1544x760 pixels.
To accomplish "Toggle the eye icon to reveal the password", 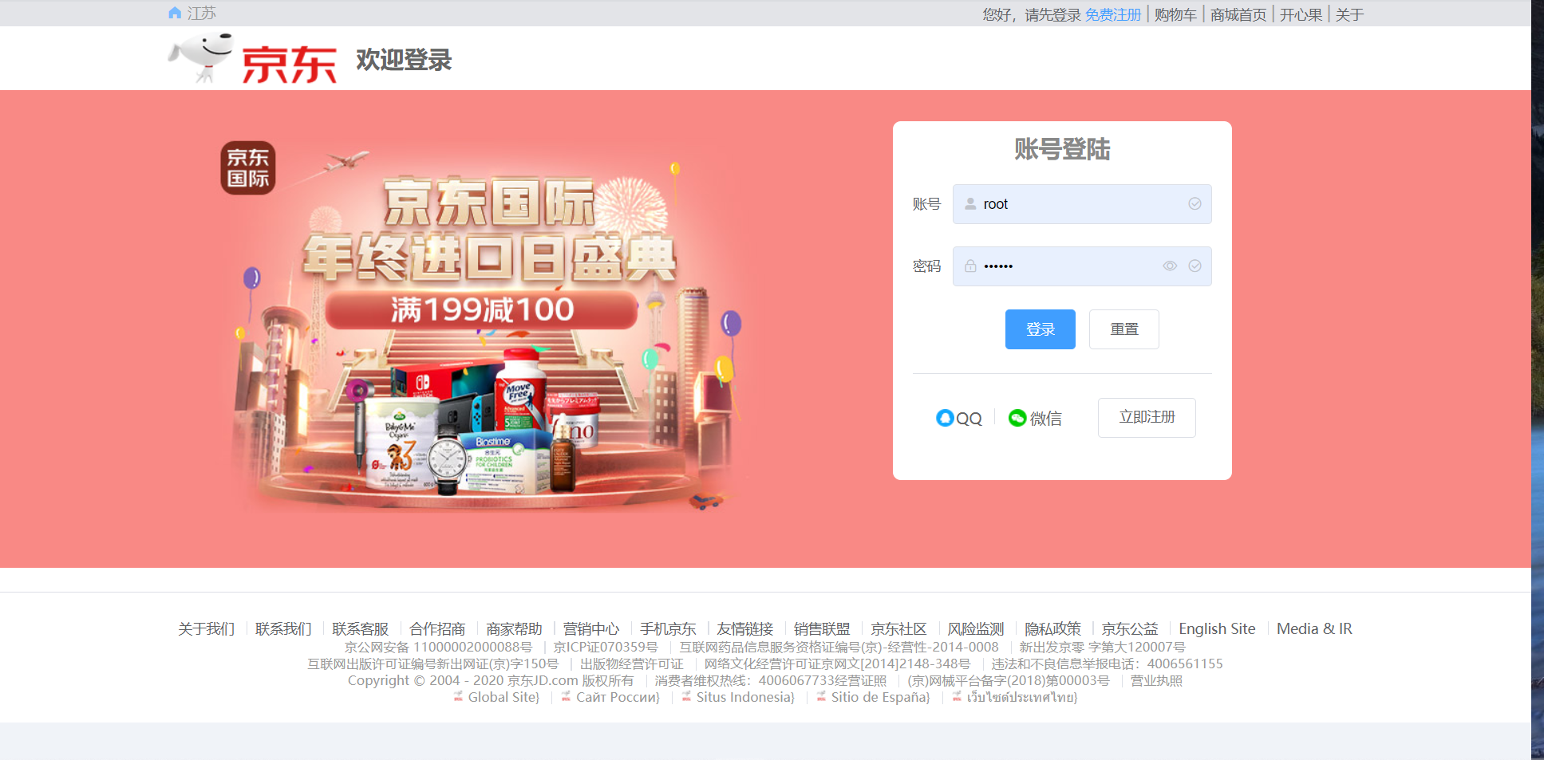I will [x=1169, y=266].
